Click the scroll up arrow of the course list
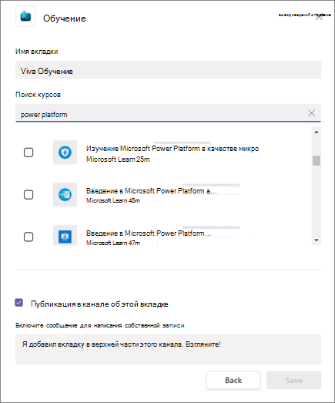Screen dimensions: 335x403 point(317,132)
